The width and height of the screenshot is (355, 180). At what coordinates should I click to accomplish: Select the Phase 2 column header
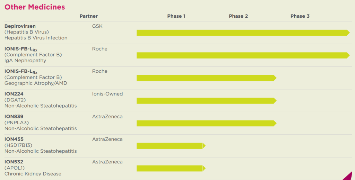(x=238, y=16)
